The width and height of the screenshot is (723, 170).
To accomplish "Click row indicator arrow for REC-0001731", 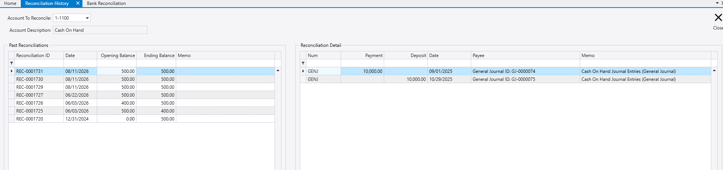I will (x=11, y=71).
